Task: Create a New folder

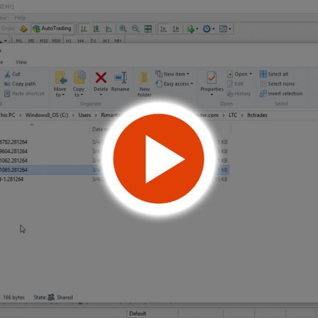Action: tap(144, 85)
